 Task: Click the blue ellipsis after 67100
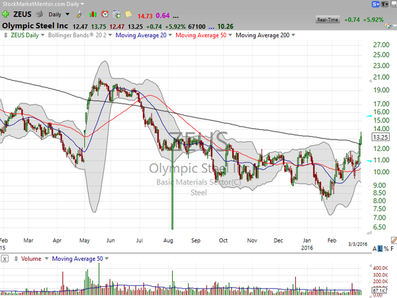click(211, 27)
